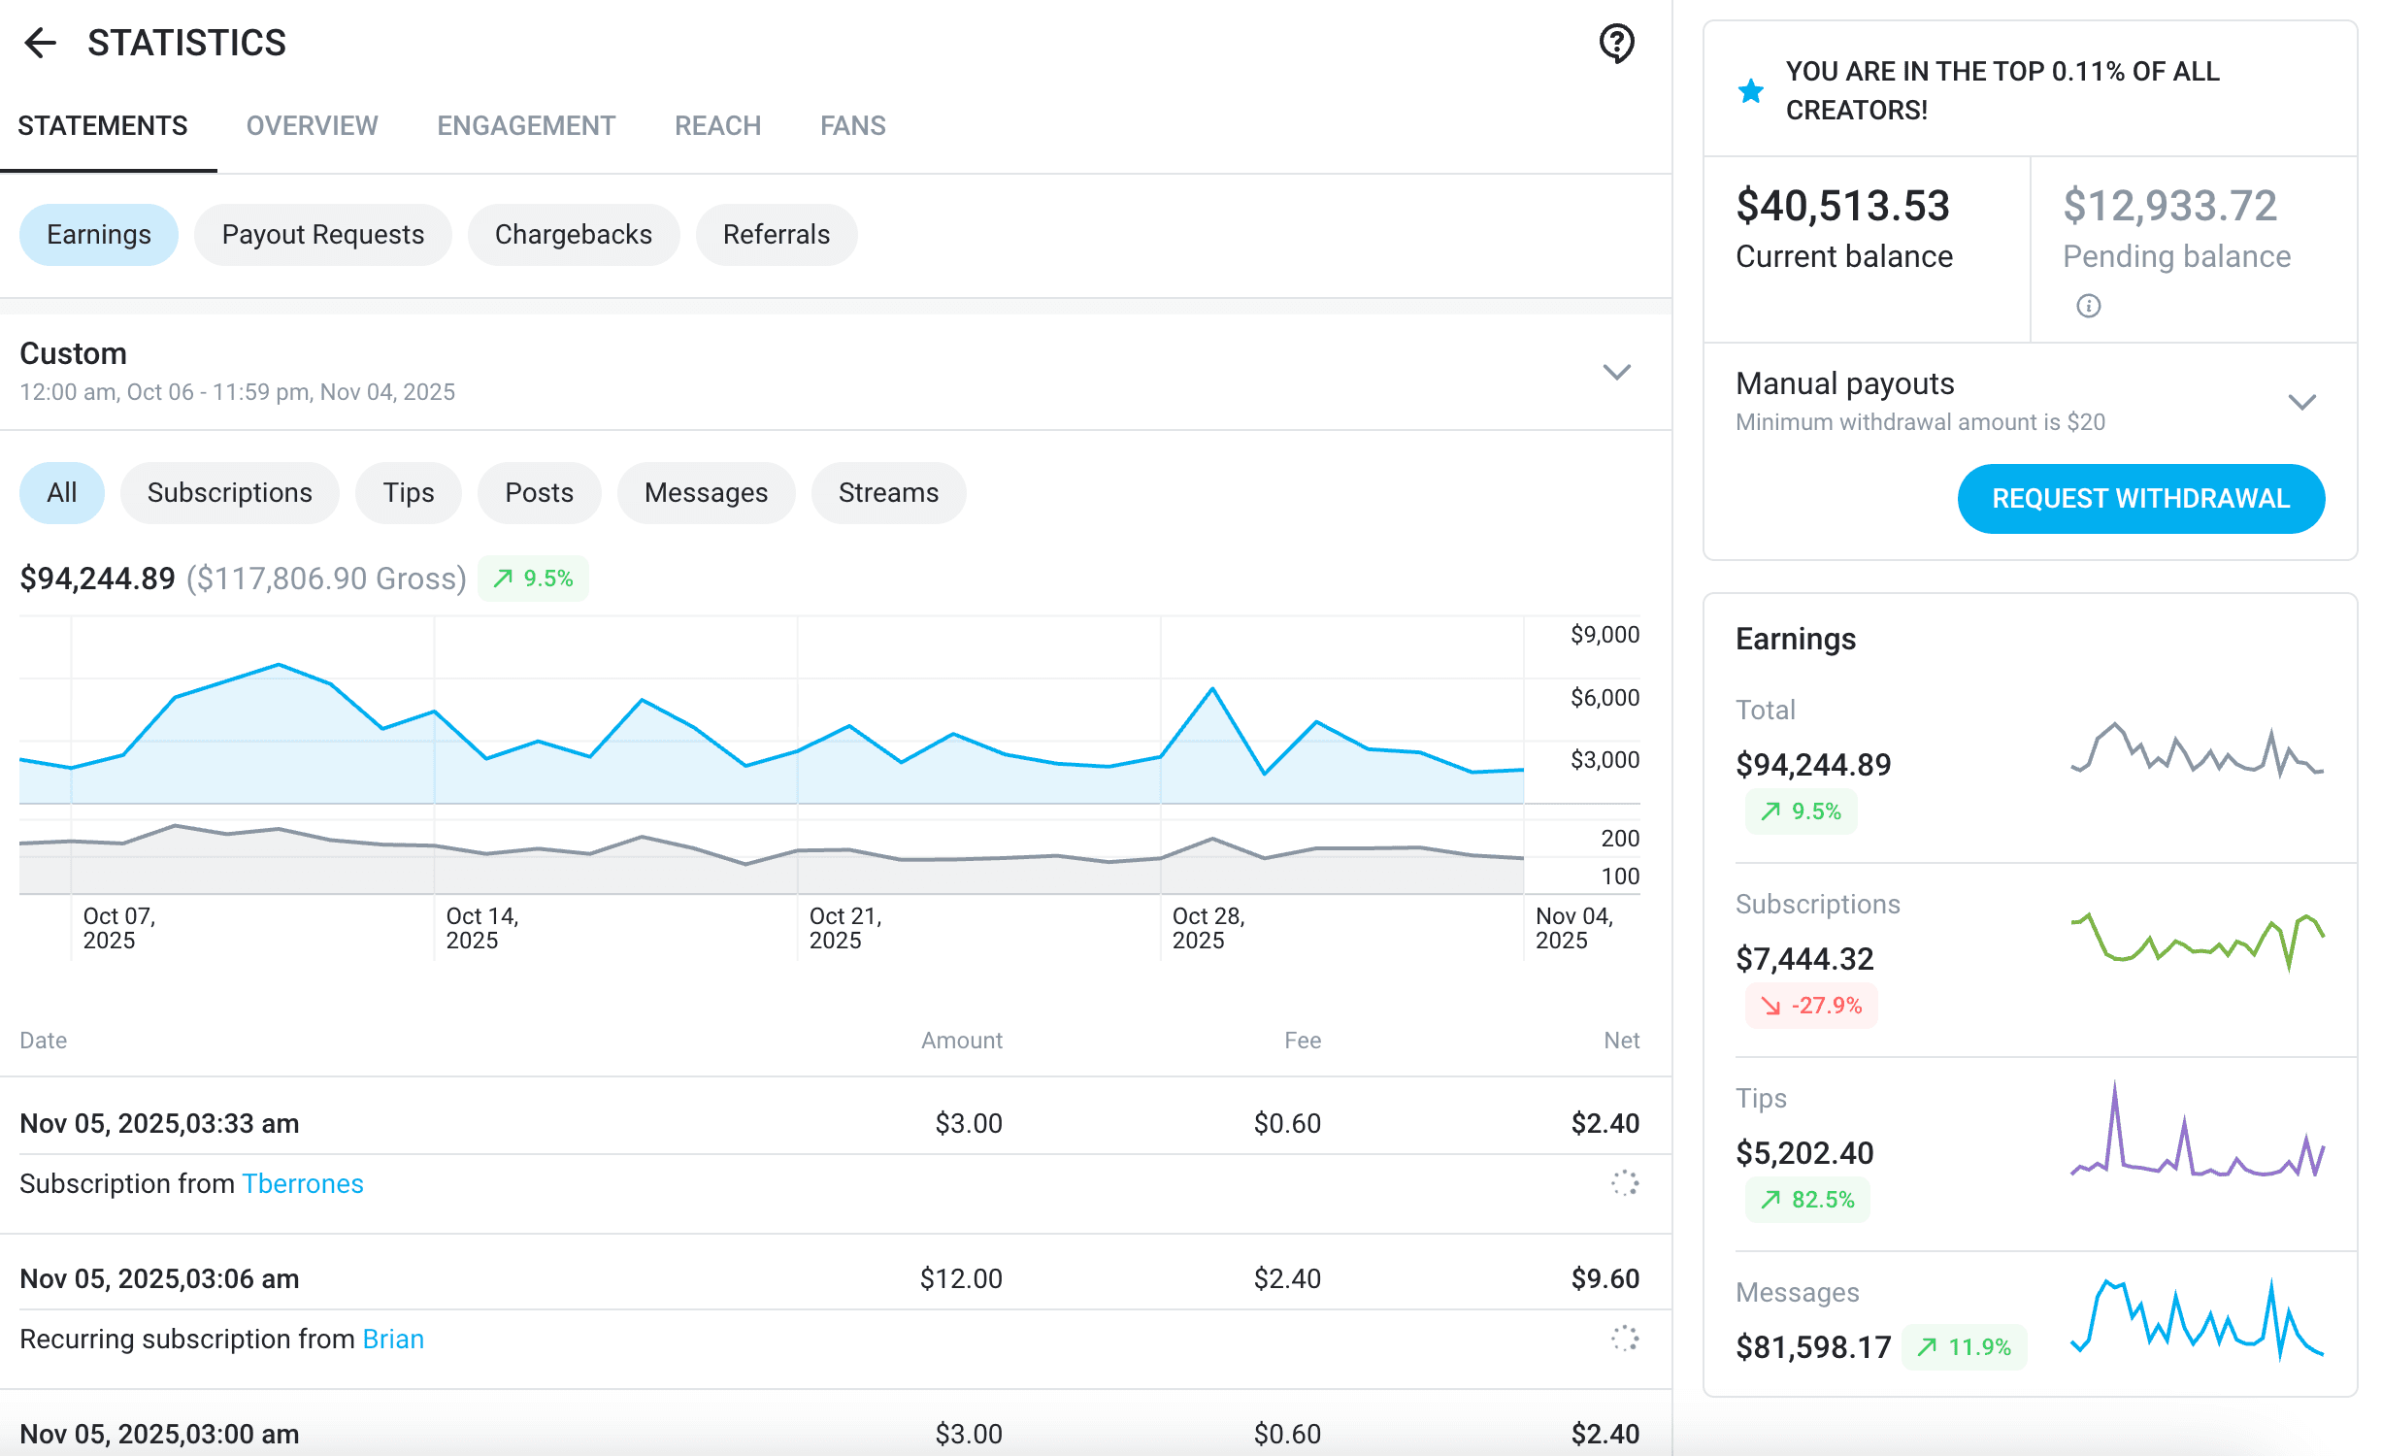Image resolution: width=2382 pixels, height=1456 pixels.
Task: Click the blue star top creators icon
Action: pos(1750,91)
